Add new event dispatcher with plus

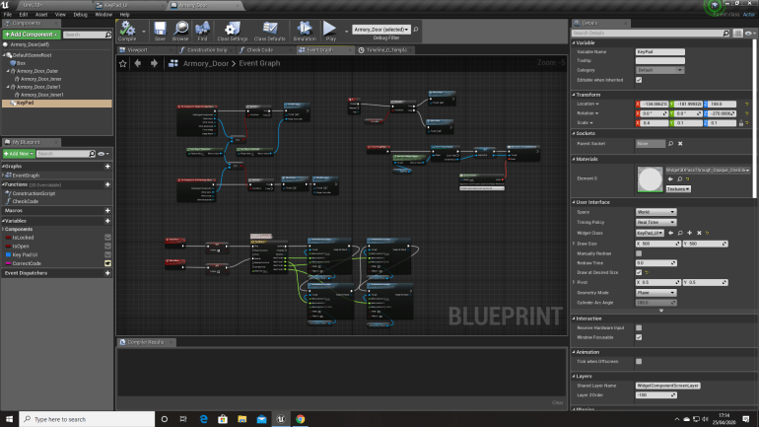pos(107,273)
